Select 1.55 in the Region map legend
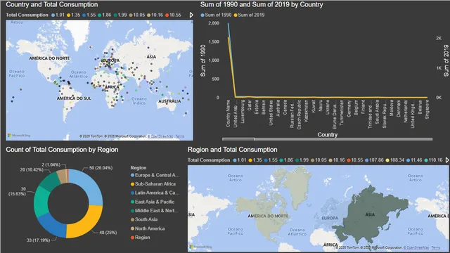This screenshot has width=450, height=253. (271, 160)
